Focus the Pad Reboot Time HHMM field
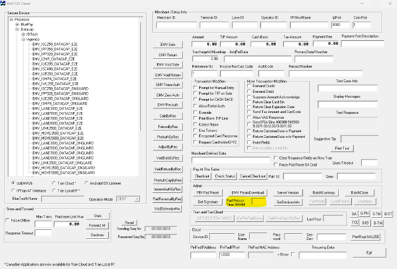The image size is (397, 269). (258, 202)
